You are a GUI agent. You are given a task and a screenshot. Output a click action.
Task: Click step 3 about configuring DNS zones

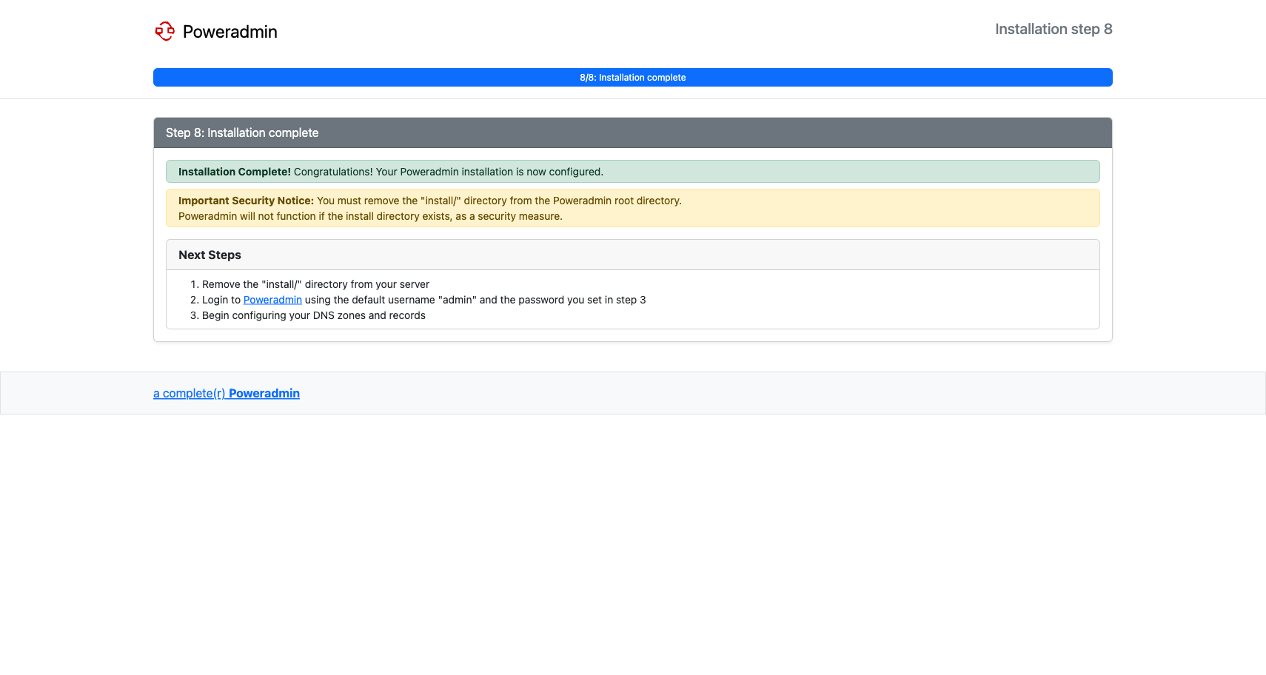pyautogui.click(x=313, y=315)
